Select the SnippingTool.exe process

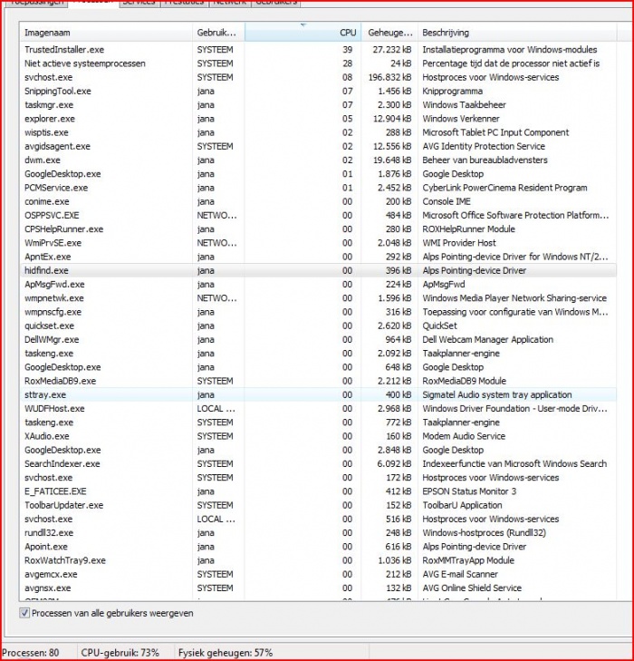[318, 91]
